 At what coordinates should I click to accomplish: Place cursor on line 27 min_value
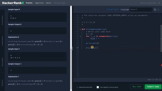tap(91, 48)
